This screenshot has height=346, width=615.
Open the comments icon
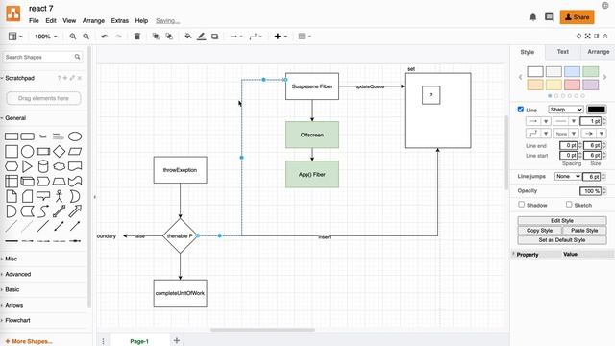coord(549,17)
